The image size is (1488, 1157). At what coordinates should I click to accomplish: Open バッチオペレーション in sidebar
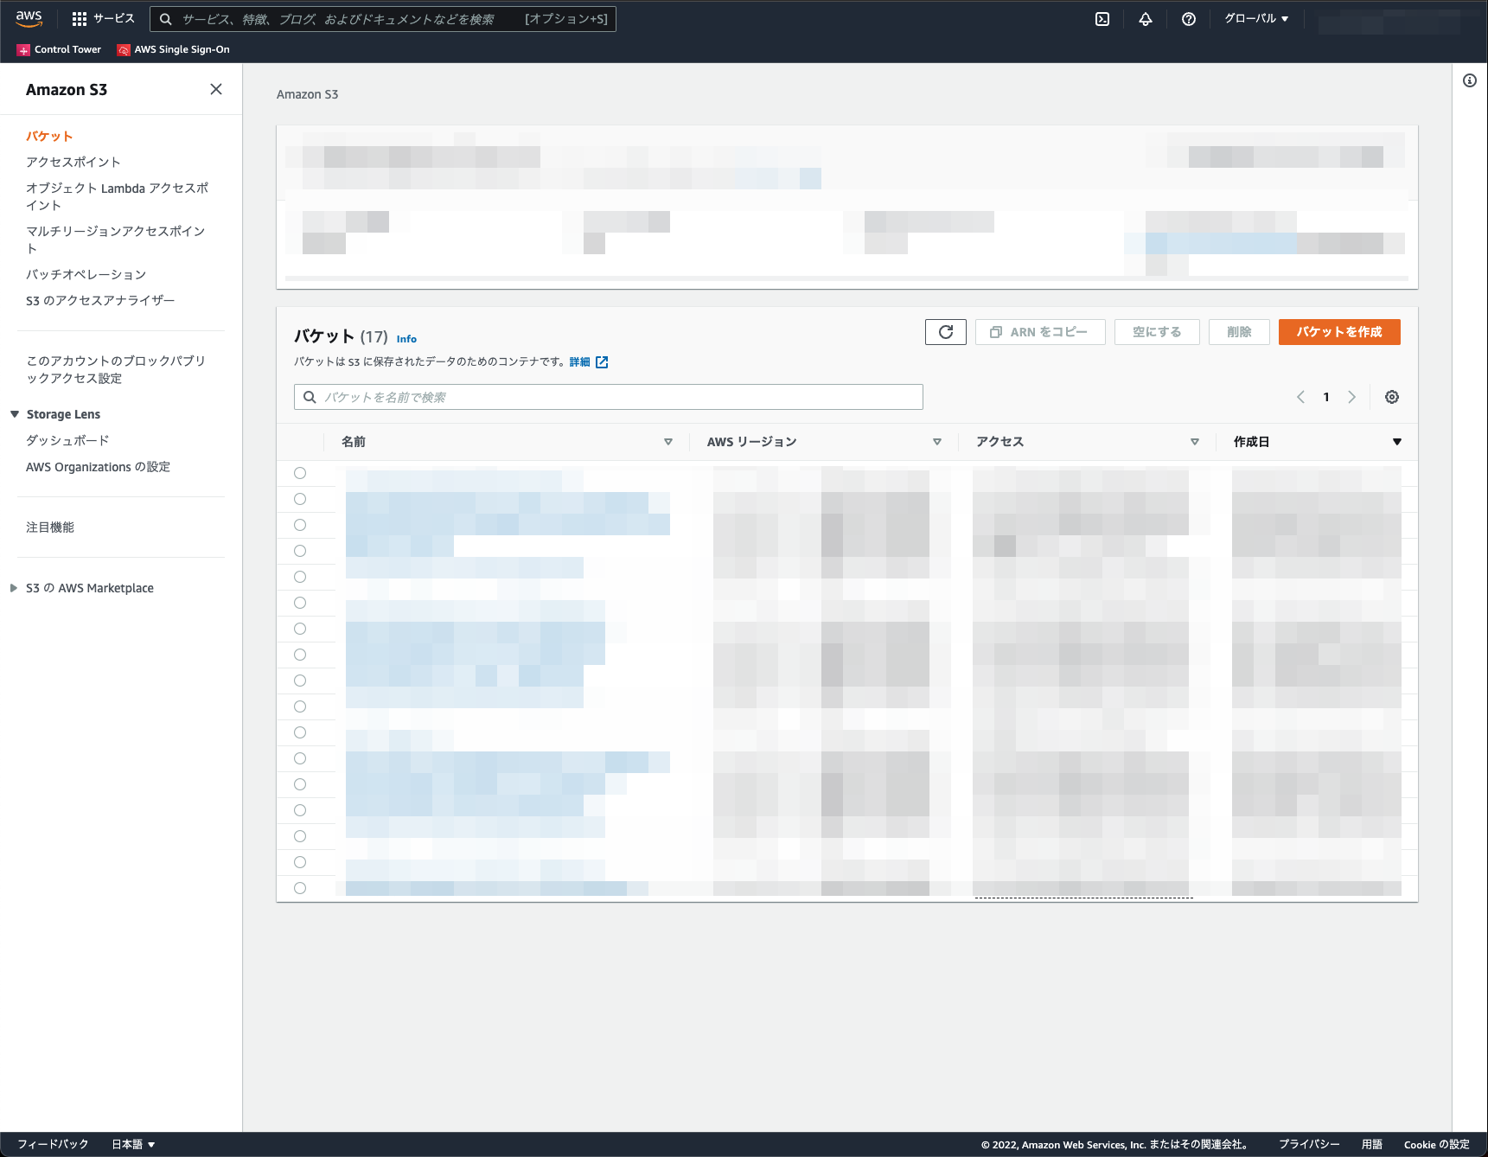(86, 274)
